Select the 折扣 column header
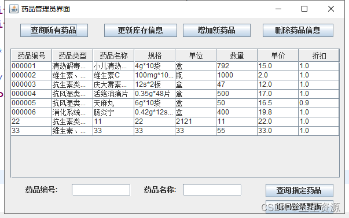The height and width of the screenshot is (218, 349). pyautogui.click(x=319, y=56)
